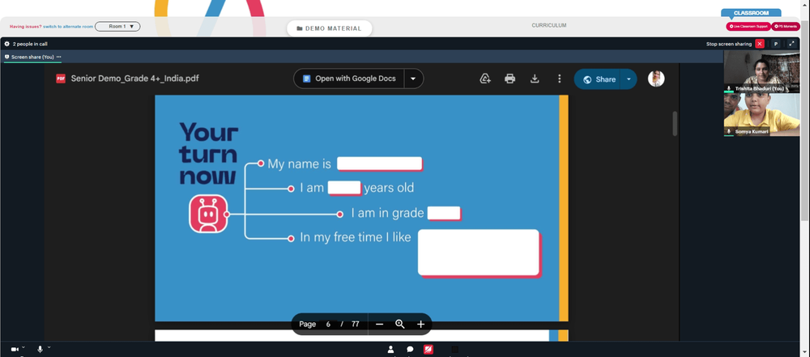810x357 pixels.
Task: Click the I am in grade blank box
Action: [444, 213]
